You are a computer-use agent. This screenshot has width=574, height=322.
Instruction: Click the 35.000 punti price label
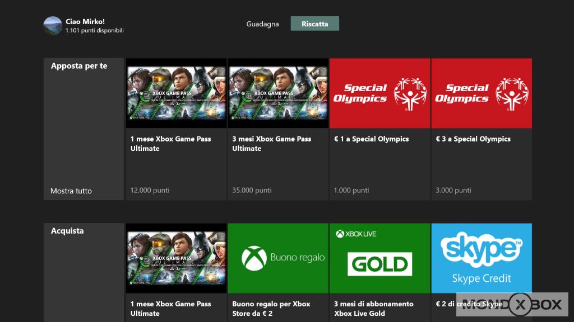click(x=252, y=191)
